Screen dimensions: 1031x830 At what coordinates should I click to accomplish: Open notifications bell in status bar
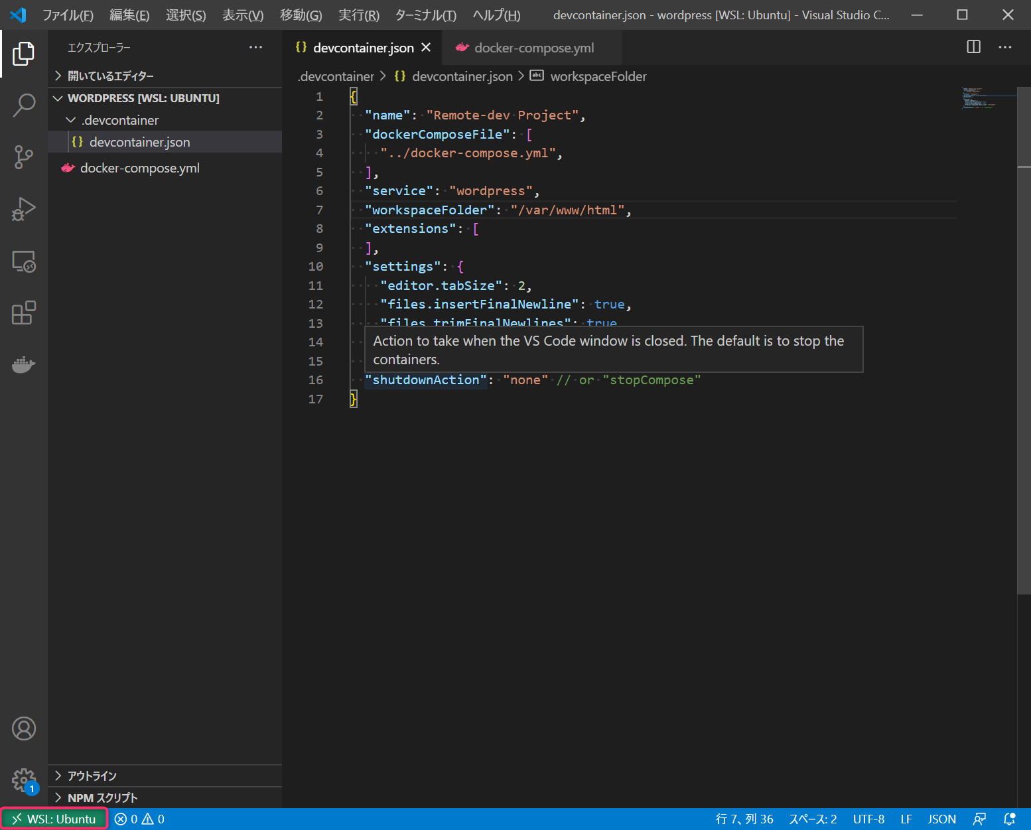click(x=1009, y=819)
